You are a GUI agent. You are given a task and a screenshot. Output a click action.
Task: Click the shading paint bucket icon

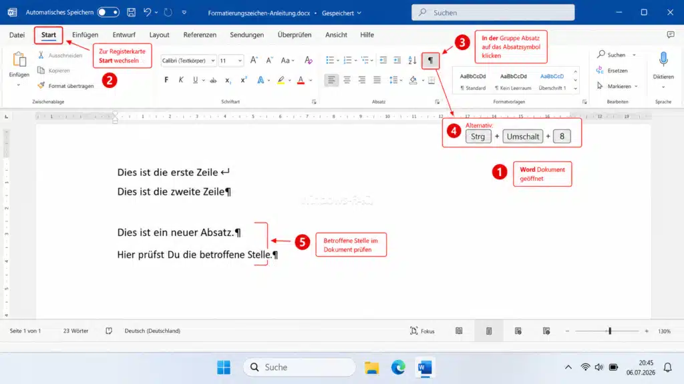pos(413,80)
